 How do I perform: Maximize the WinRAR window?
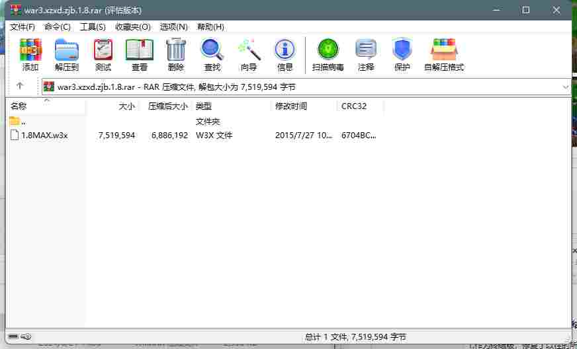click(x=526, y=10)
